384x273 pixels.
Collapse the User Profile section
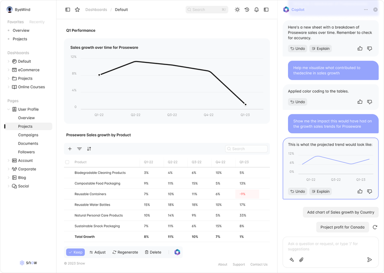click(x=9, y=109)
